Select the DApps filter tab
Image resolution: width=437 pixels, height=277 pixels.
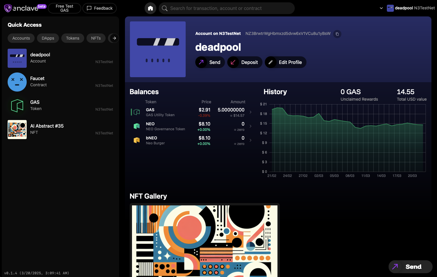click(48, 38)
